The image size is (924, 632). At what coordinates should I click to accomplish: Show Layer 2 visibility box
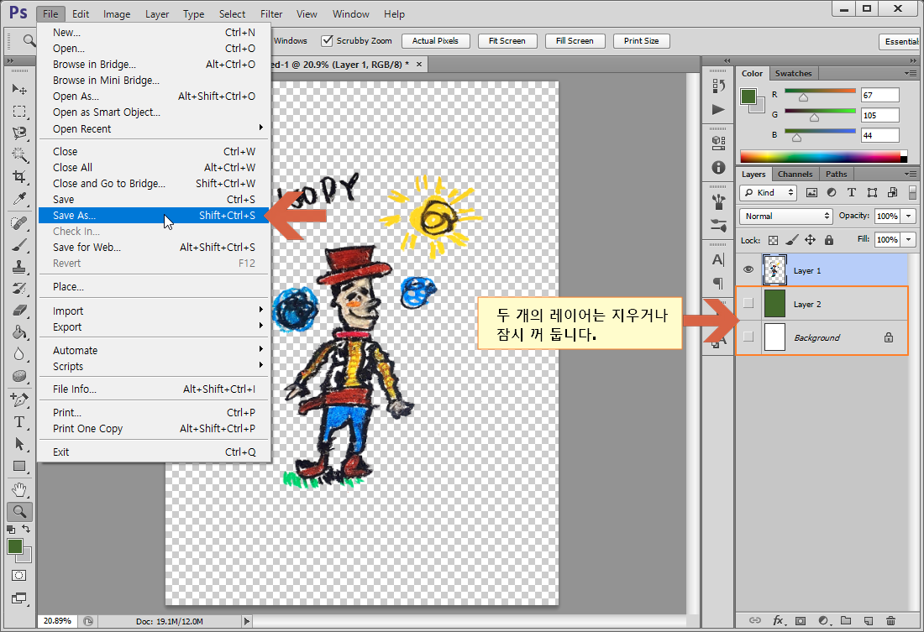click(x=748, y=303)
